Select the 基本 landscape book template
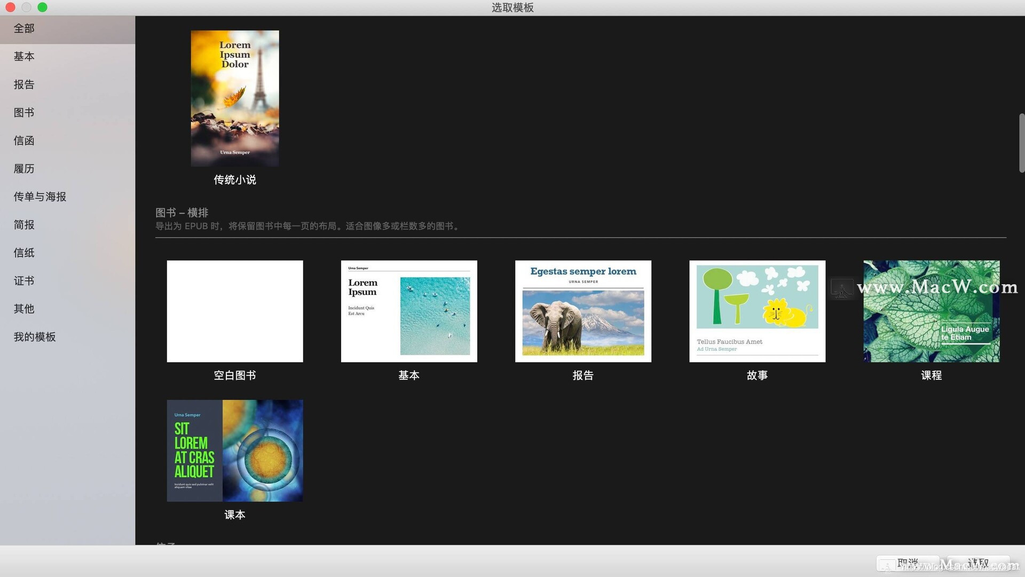 [409, 311]
